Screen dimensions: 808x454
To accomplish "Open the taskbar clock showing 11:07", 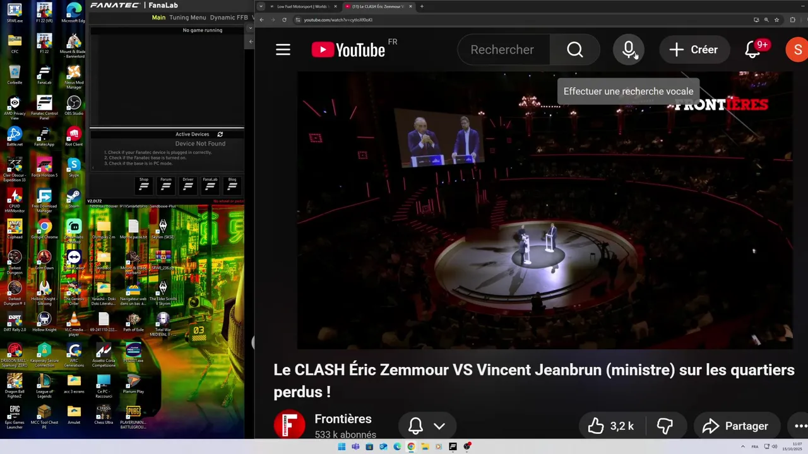I will [792, 446].
